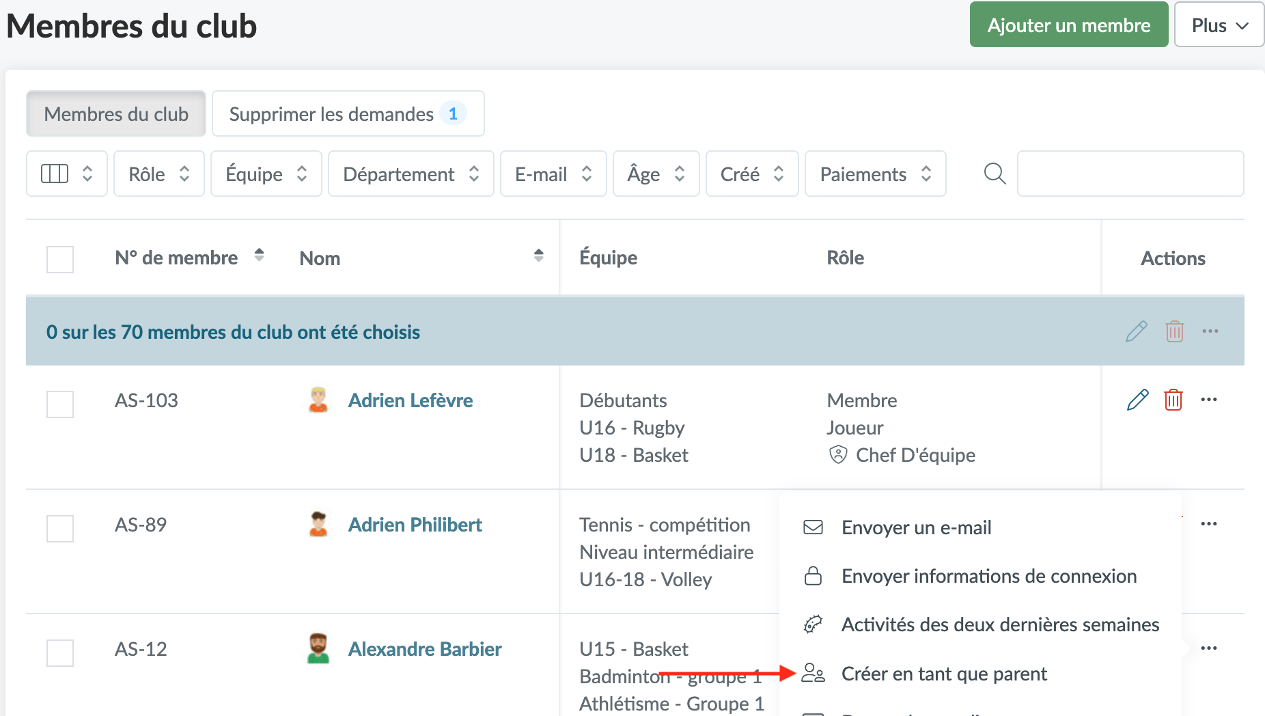This screenshot has height=716, width=1265.
Task: Click Athlétisme - Groupe 1 text
Action: [672, 704]
